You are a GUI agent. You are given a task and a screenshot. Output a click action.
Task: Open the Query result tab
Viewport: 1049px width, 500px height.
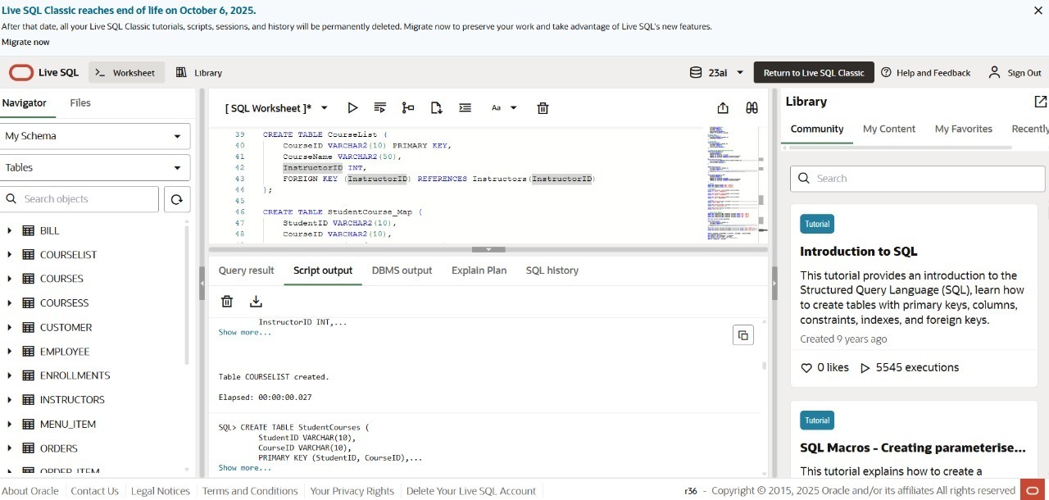(246, 270)
